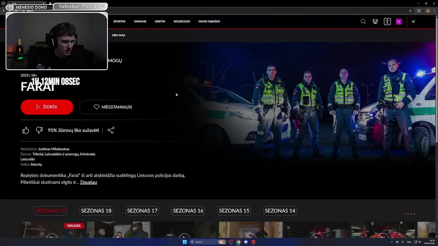Open MANO SĄRAŠAS in the navigation
The height and width of the screenshot is (246, 438).
209,22
